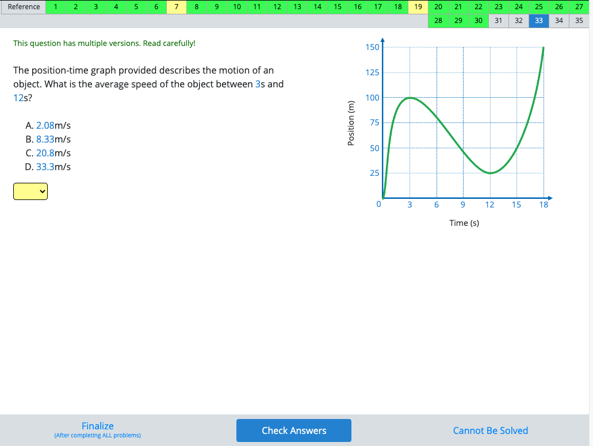
Task: Click the Position (m) axis label
Action: pos(351,123)
